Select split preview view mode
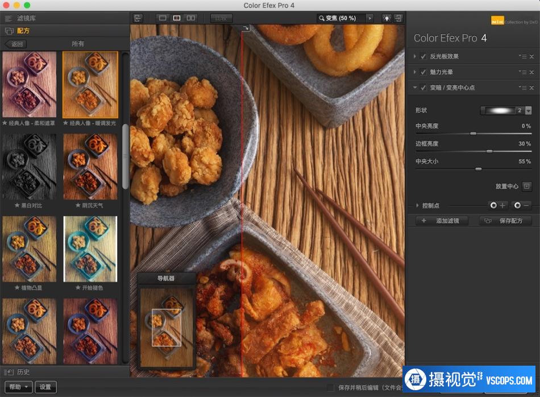The width and height of the screenshot is (540, 397). point(177,18)
